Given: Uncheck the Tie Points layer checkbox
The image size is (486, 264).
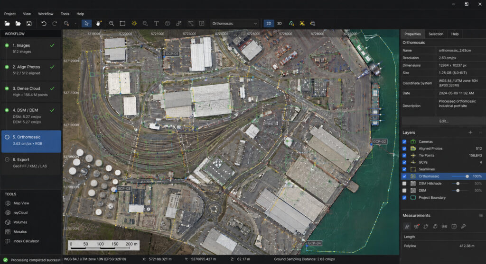Looking at the screenshot, I should (x=404, y=156).
